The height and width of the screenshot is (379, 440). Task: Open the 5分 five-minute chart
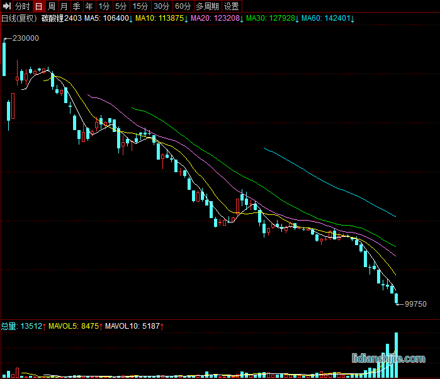pyautogui.click(x=121, y=6)
